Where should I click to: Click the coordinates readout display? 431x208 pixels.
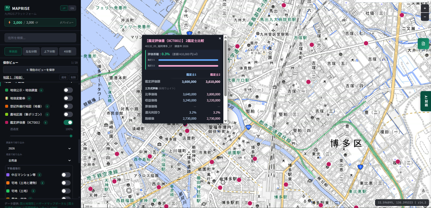click(x=402, y=203)
